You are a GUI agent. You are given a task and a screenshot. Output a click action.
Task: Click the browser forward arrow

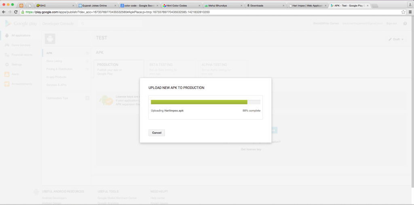click(x=10, y=12)
